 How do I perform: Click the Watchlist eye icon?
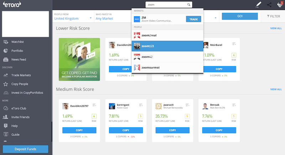6,42
